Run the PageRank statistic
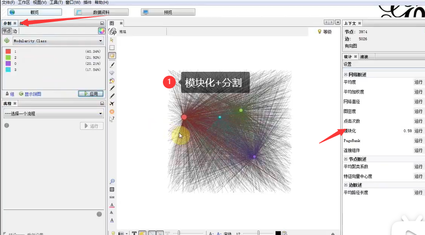Viewport: 425px width, 235px height. [x=418, y=141]
